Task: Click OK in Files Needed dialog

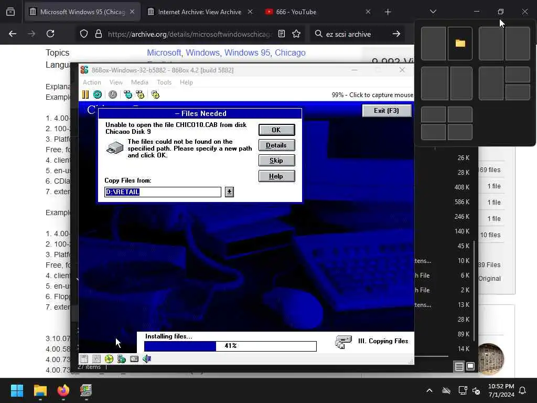Action: pos(276,130)
